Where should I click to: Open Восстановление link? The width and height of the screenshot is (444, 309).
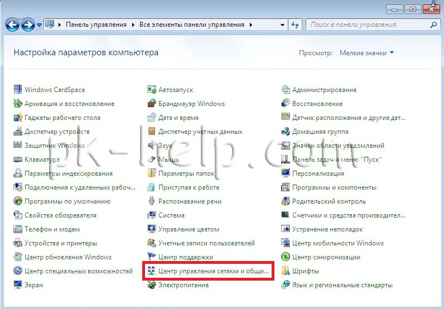point(317,104)
